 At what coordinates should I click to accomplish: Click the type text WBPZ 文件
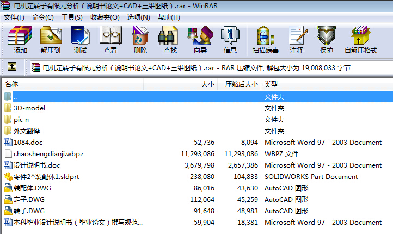pyautogui.click(x=281, y=154)
